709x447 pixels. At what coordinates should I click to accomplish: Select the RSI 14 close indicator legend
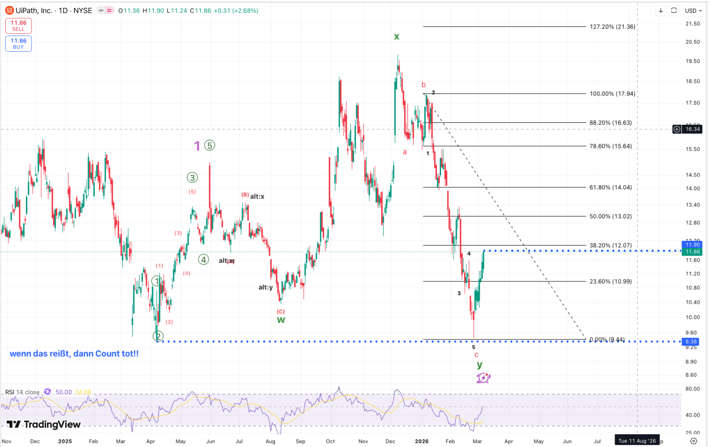coord(22,392)
